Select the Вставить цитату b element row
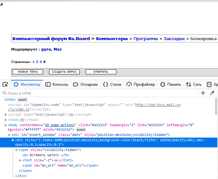The image size is (218, 179). 109,155
